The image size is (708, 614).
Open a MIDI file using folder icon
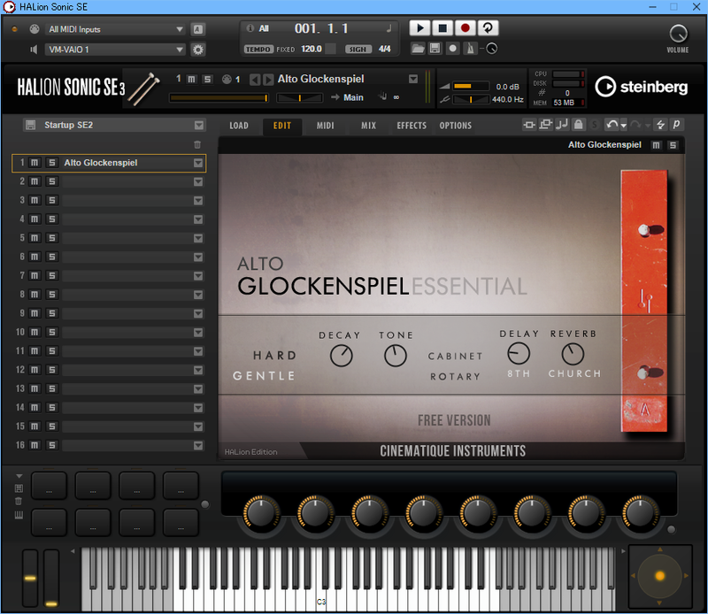point(418,49)
